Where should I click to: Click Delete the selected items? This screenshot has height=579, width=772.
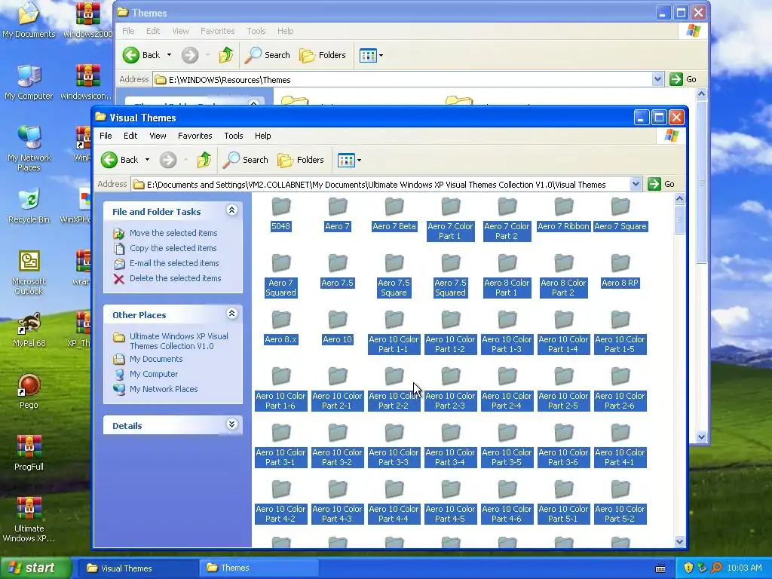click(175, 278)
